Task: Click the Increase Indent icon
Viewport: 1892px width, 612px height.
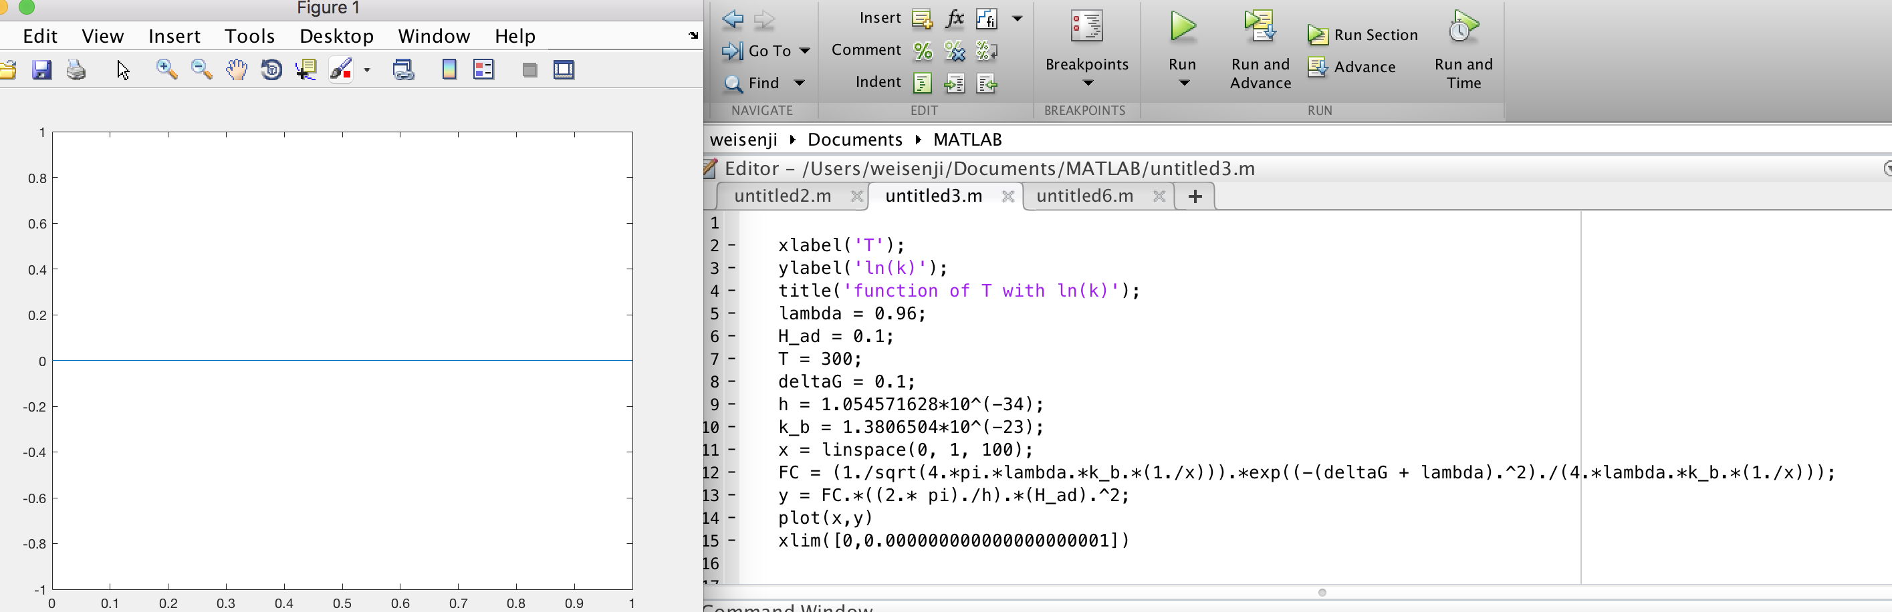Action: pyautogui.click(x=954, y=84)
